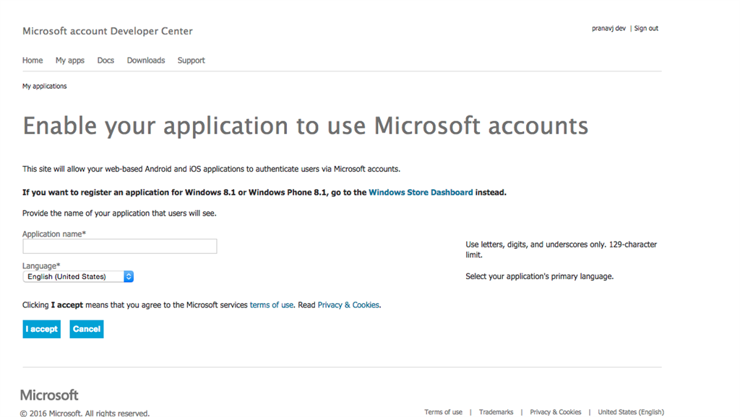Follow the Windows Store Dashboard link
The image size is (740, 417).
tap(421, 193)
